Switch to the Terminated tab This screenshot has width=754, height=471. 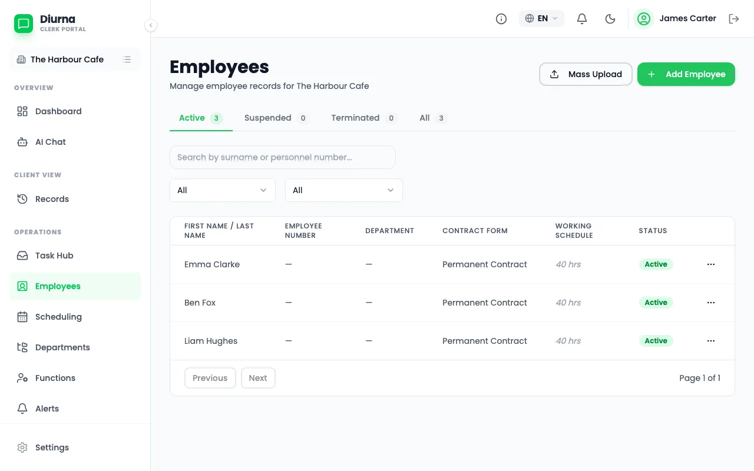[363, 118]
